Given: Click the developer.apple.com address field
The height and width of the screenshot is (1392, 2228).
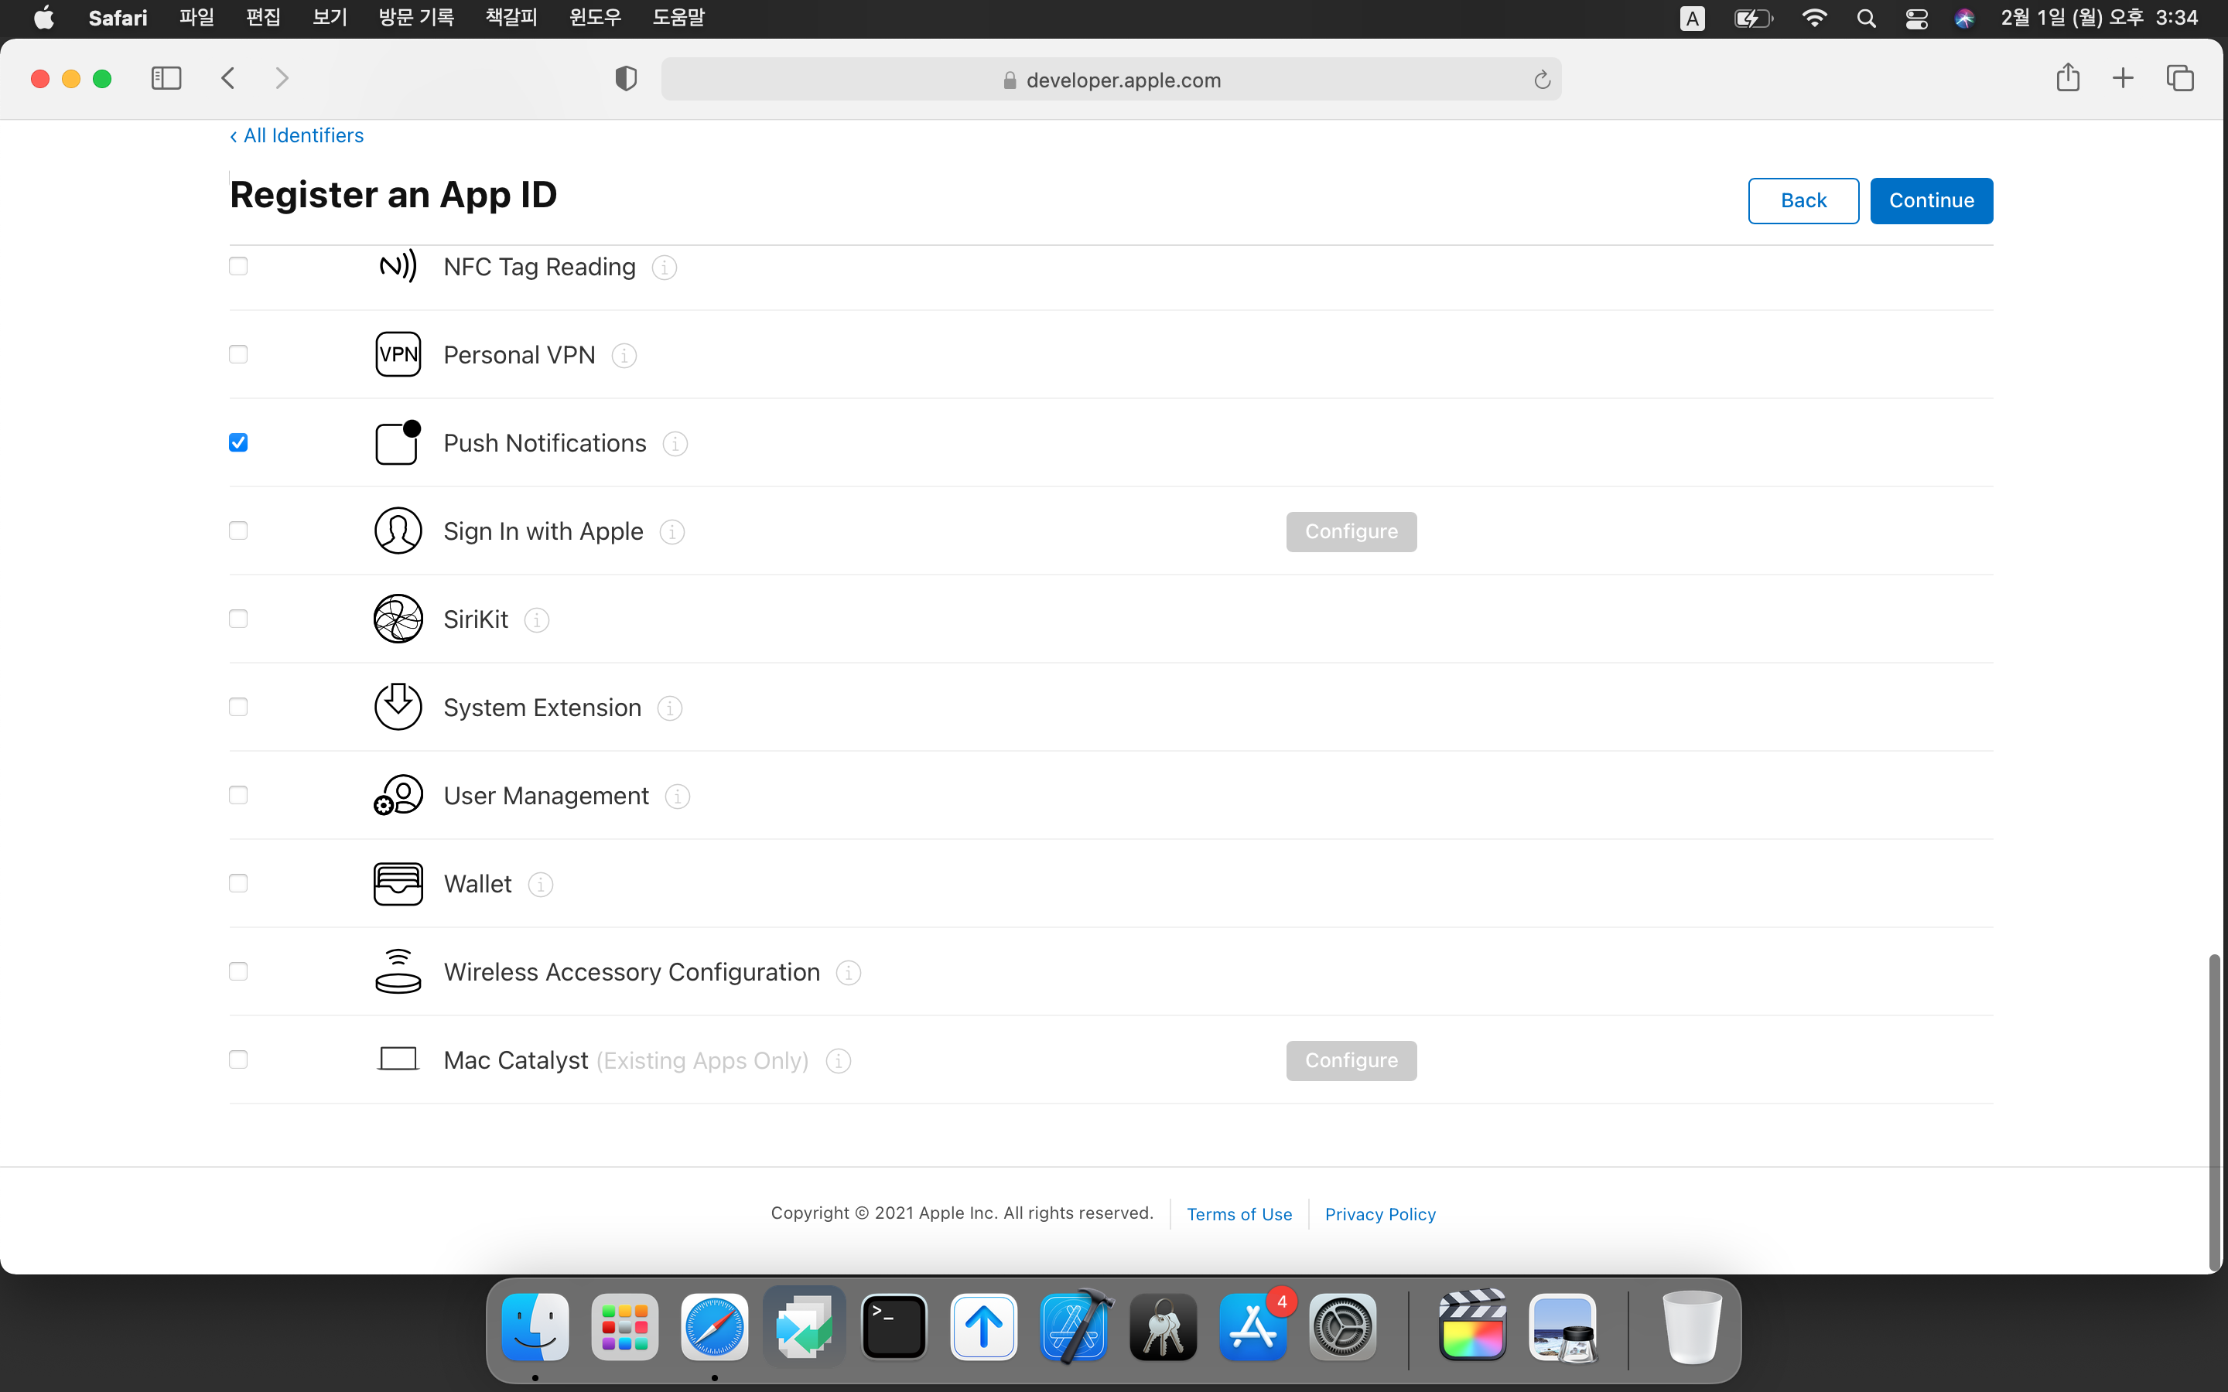Looking at the screenshot, I should coord(1109,80).
